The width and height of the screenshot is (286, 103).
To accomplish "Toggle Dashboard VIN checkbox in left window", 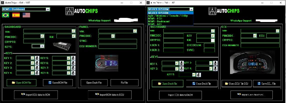I will tap(73, 31).
